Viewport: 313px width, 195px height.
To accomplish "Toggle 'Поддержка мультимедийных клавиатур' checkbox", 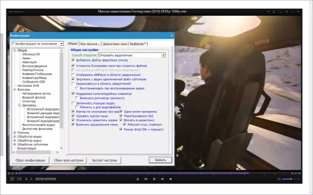I will 73,93.
